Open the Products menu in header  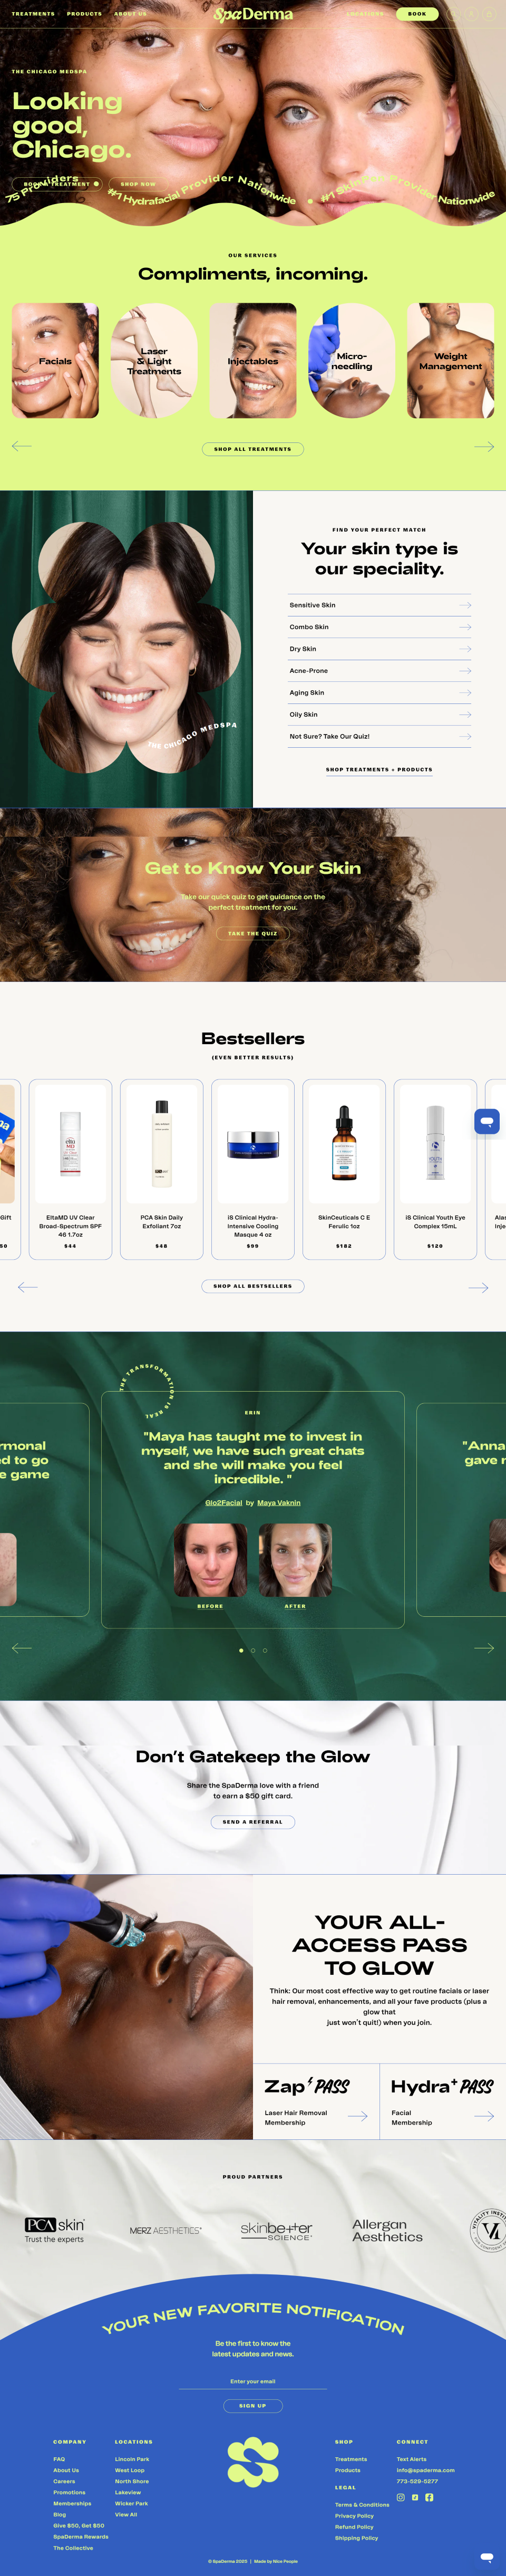tap(84, 14)
